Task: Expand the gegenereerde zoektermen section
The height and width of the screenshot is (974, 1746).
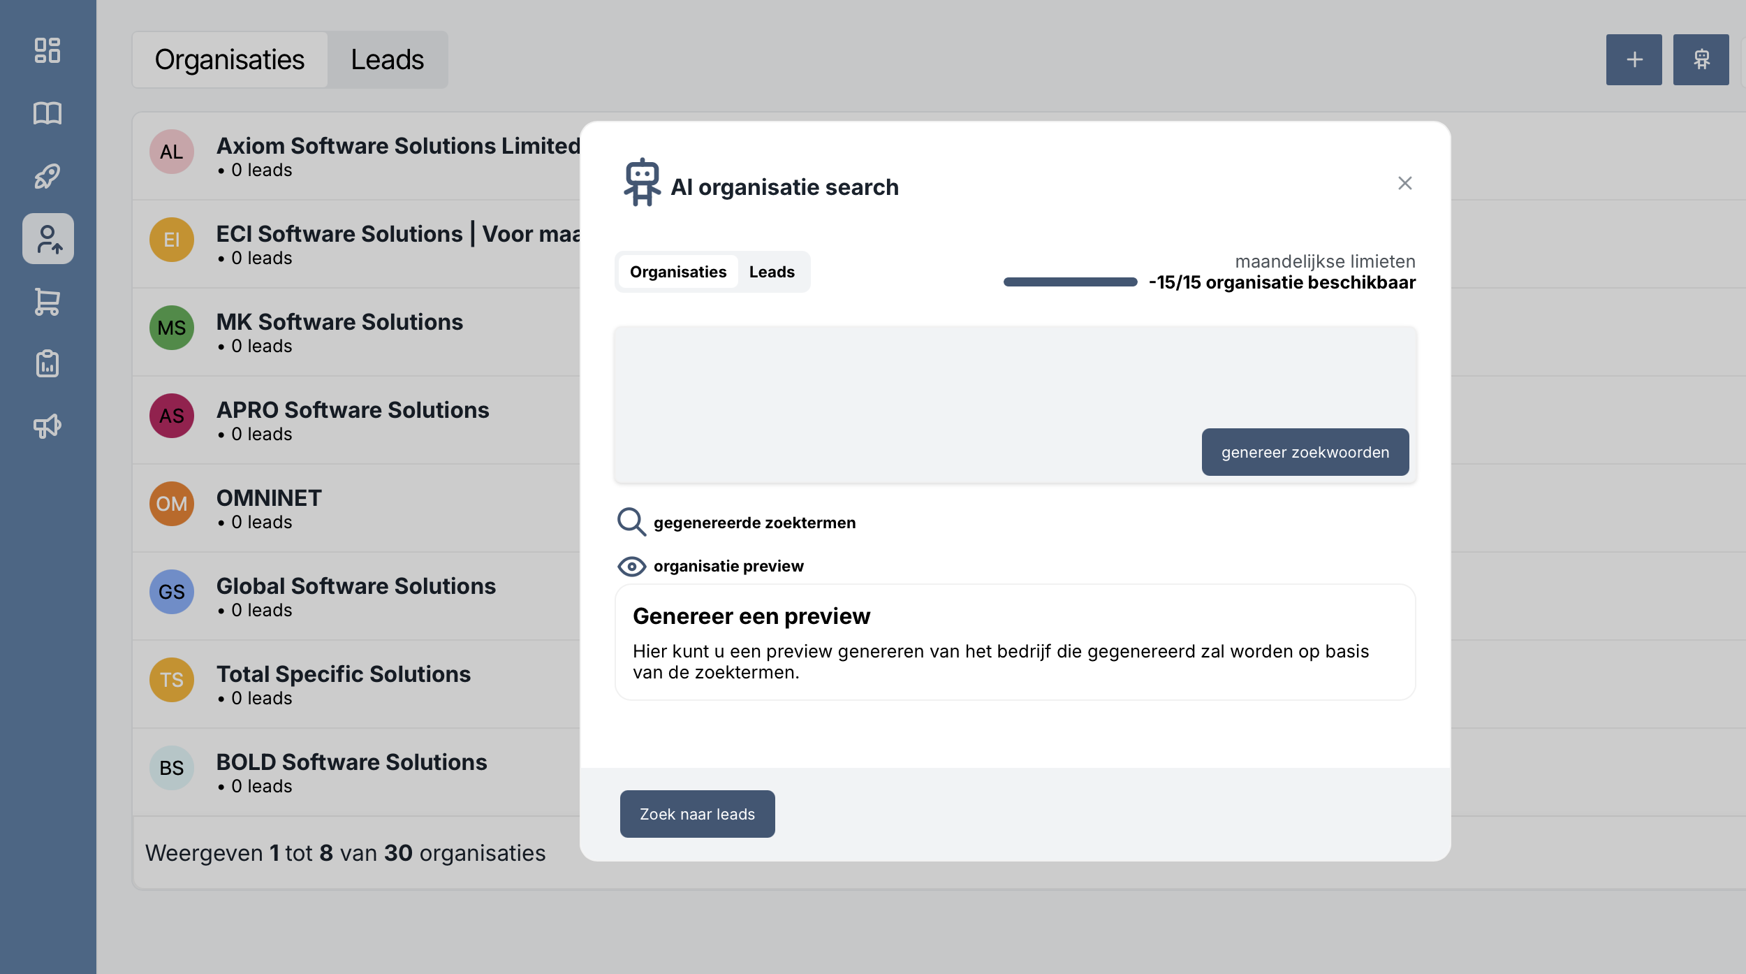Action: 754,522
